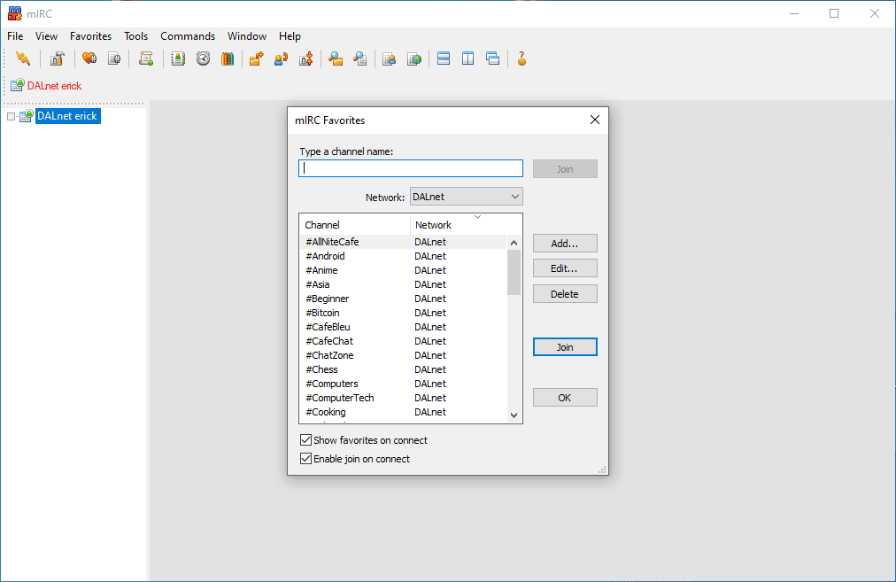Click Tile Vertical windows icon
896x582 pixels.
(468, 58)
